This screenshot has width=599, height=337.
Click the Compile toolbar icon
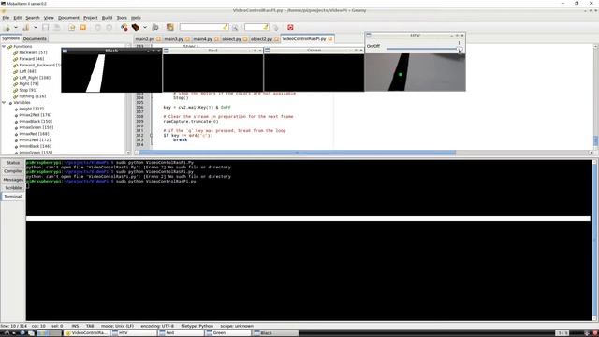[x=124, y=27]
